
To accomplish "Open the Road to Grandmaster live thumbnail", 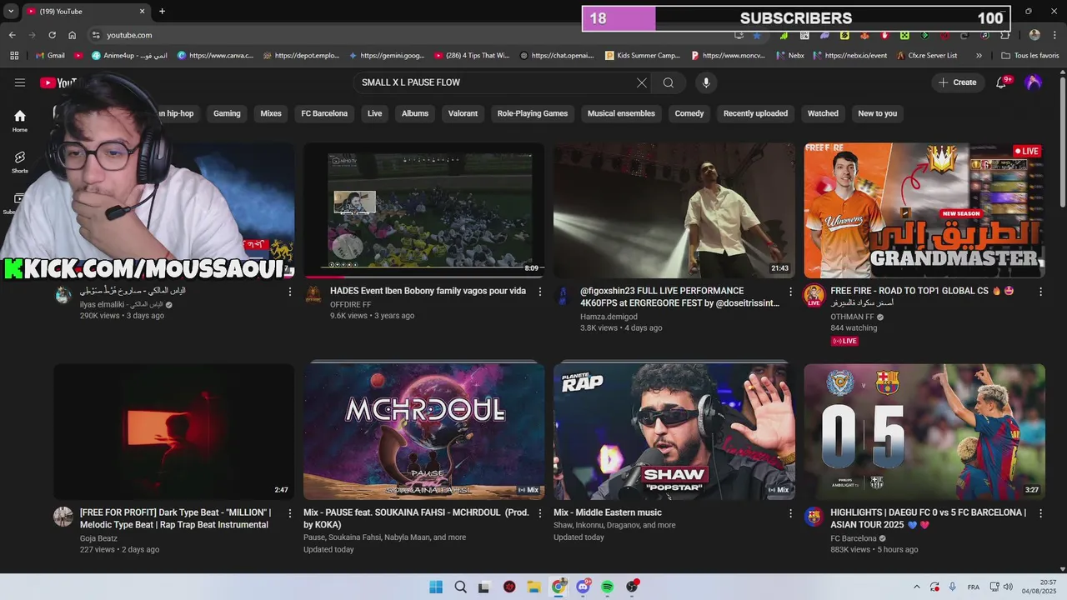I will (924, 210).
